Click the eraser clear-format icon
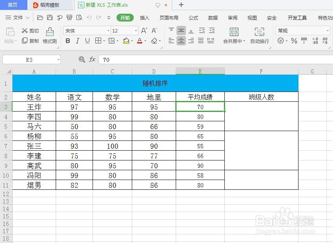The image size is (333, 243). [154, 41]
